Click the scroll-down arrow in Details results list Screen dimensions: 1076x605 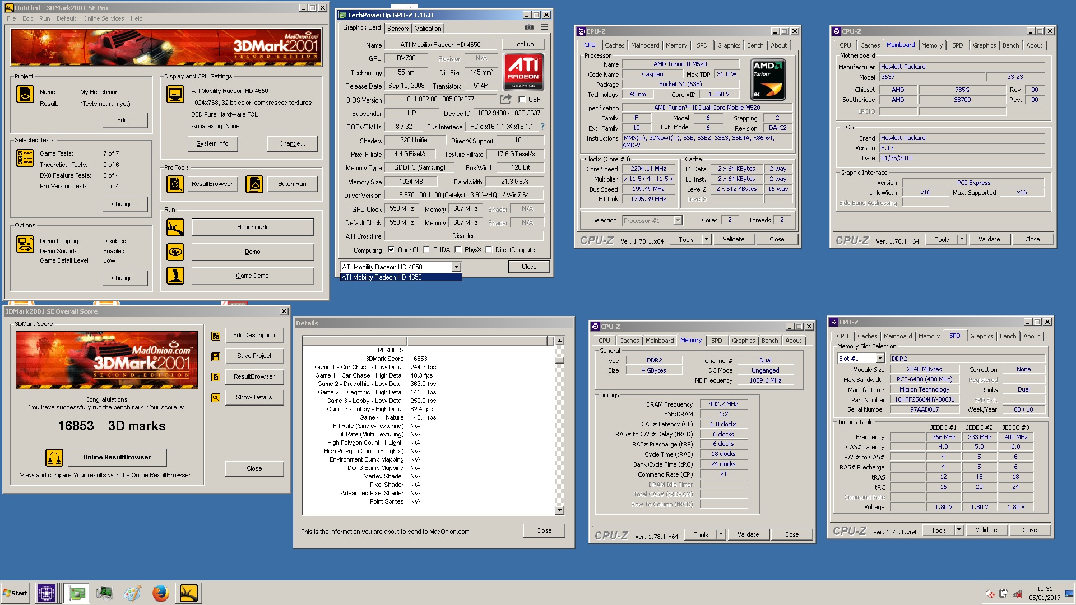click(559, 510)
